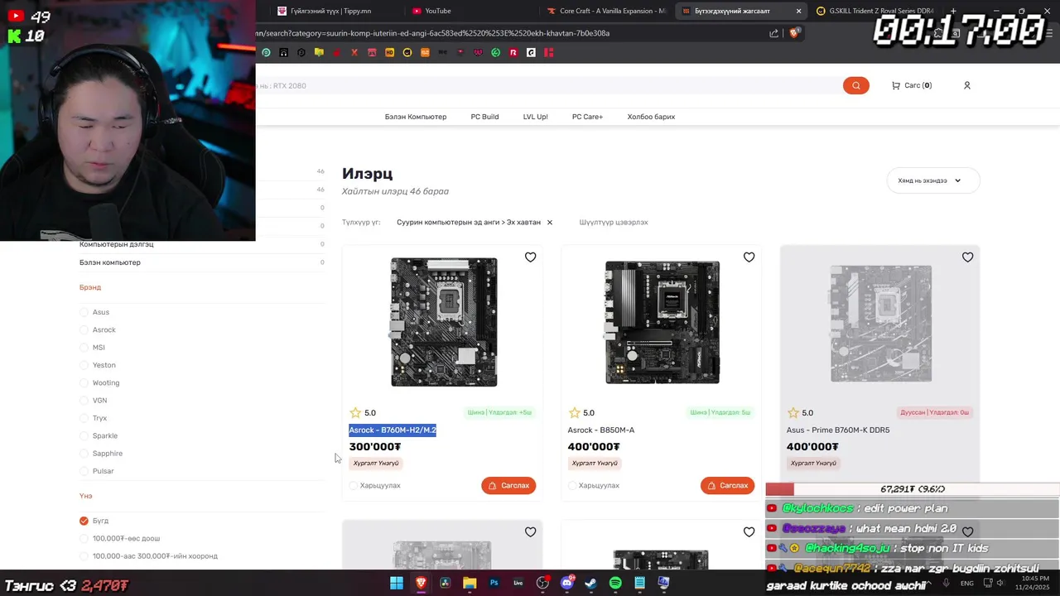
Task: Open Steam from the taskbar
Action: [590, 583]
